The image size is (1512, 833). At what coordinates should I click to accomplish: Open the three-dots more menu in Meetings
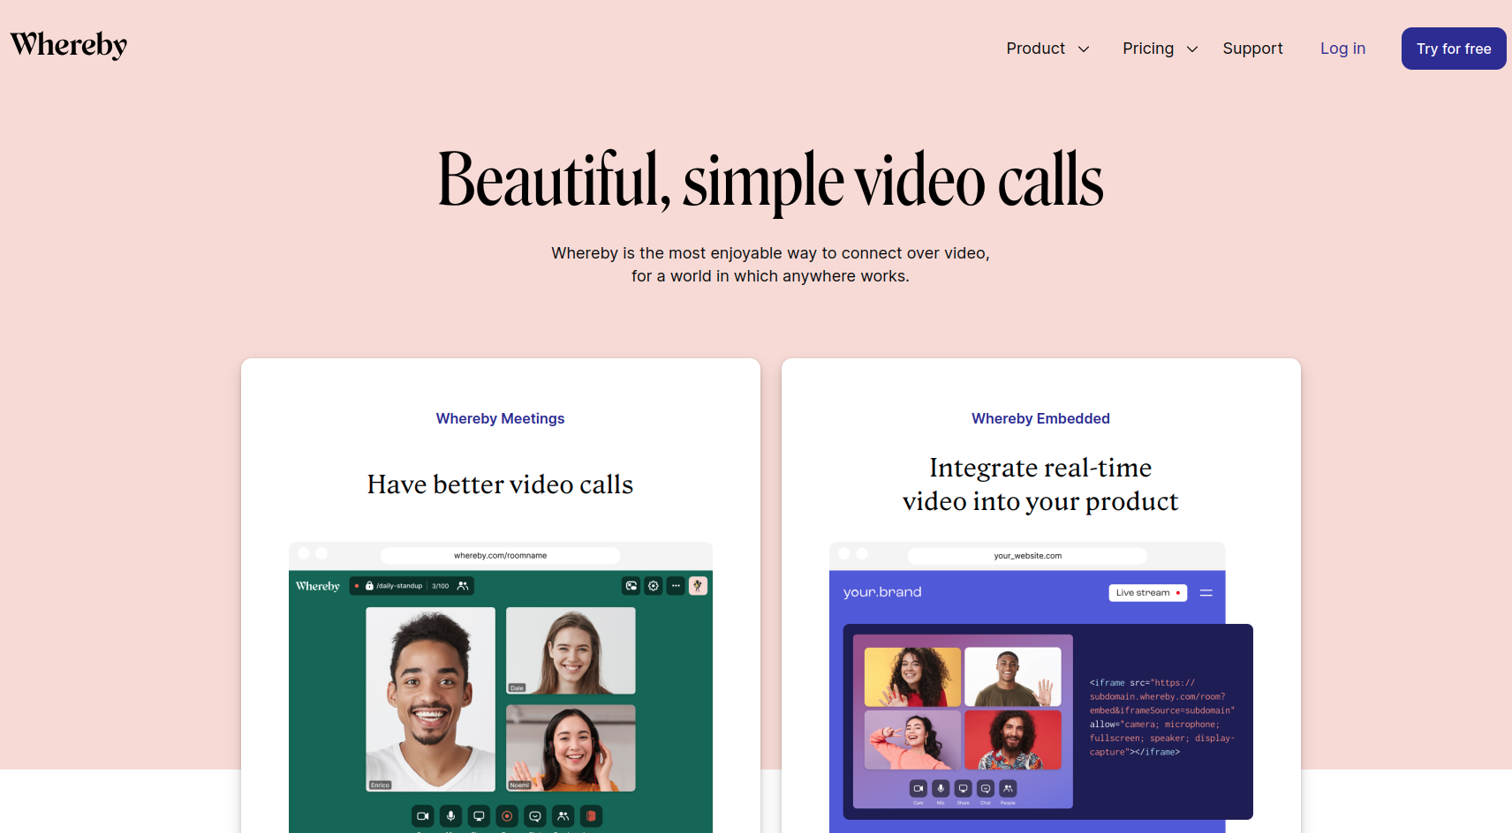676,586
